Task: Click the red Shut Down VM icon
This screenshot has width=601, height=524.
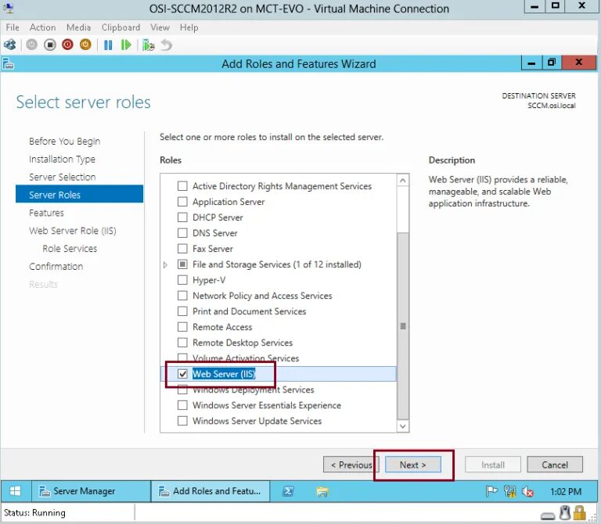Action: 68,45
